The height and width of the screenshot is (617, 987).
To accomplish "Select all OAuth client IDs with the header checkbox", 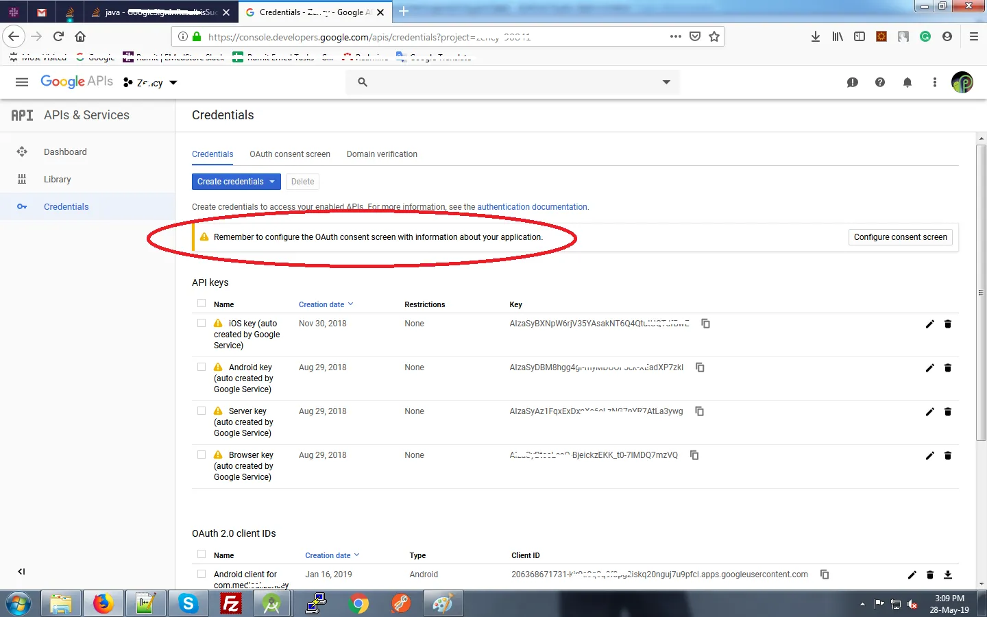I will [202, 554].
